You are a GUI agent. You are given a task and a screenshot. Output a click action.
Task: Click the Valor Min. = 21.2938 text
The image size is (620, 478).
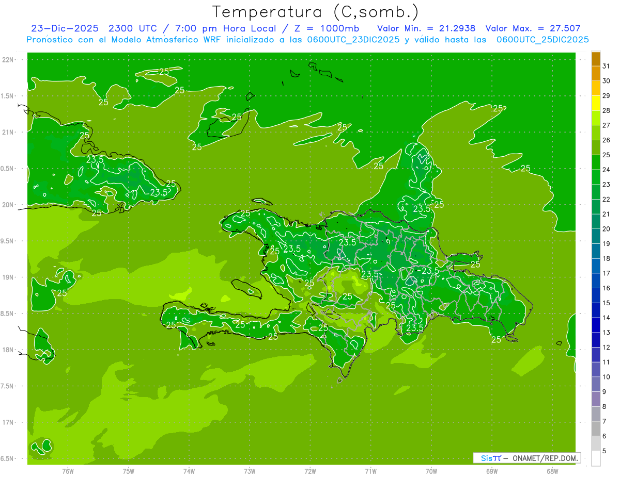(x=426, y=28)
